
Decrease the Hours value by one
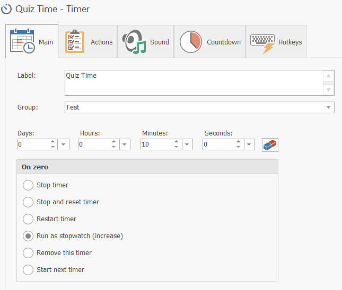[x=114, y=147]
